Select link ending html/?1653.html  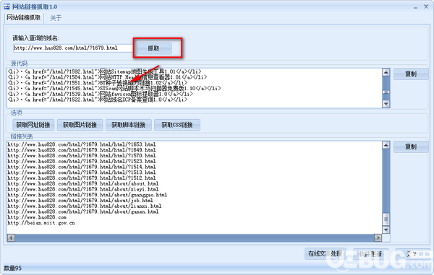[x=82, y=144]
